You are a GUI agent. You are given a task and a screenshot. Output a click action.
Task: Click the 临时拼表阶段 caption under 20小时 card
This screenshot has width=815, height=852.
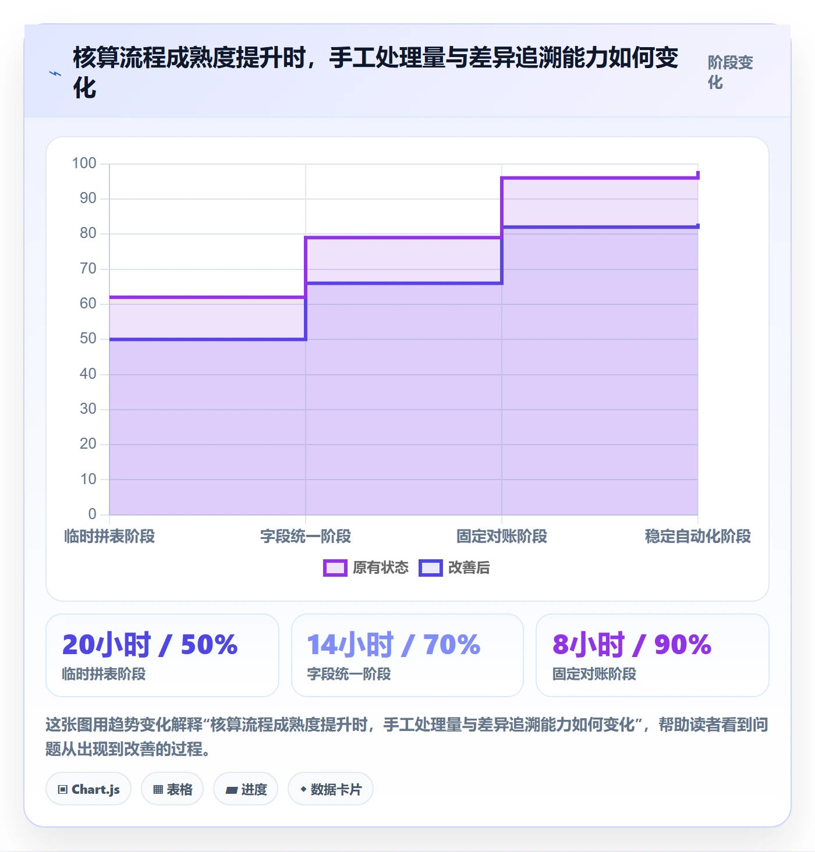pos(104,674)
